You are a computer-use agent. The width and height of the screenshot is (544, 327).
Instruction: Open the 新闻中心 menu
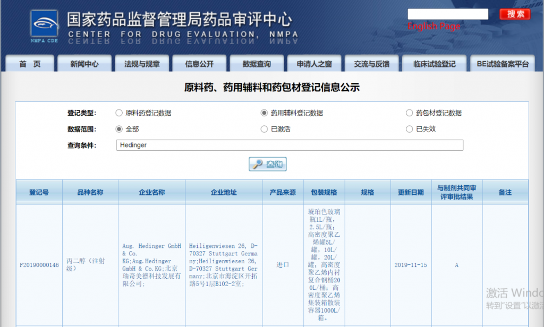pyautogui.click(x=84, y=63)
